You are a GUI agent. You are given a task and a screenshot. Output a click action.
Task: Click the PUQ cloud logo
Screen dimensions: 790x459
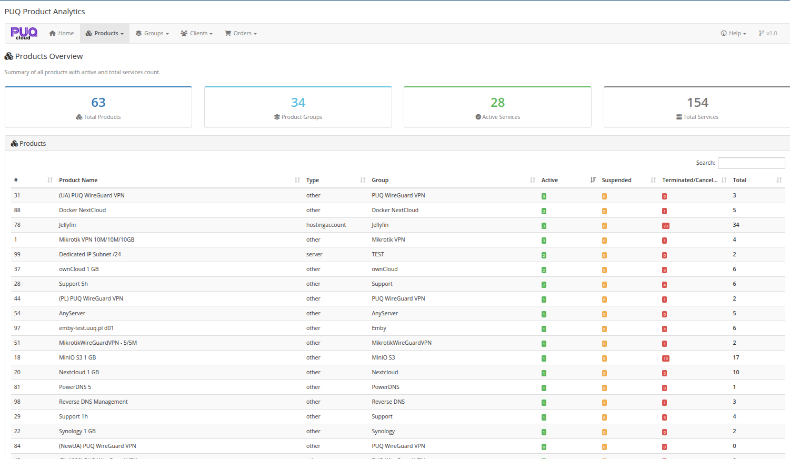(x=24, y=33)
